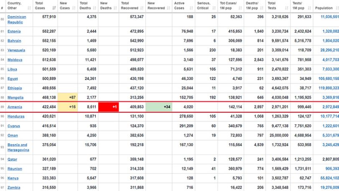Sort by Tests/1M pop arrow icon

[x=309, y=8]
